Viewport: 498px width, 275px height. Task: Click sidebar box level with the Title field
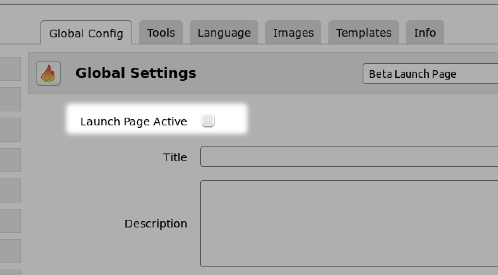10,160
